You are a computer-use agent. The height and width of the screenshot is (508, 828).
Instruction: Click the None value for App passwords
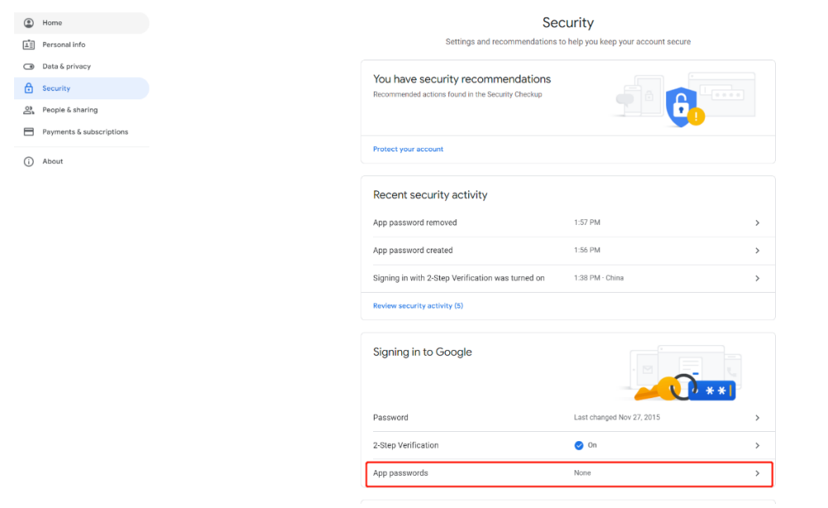(582, 473)
